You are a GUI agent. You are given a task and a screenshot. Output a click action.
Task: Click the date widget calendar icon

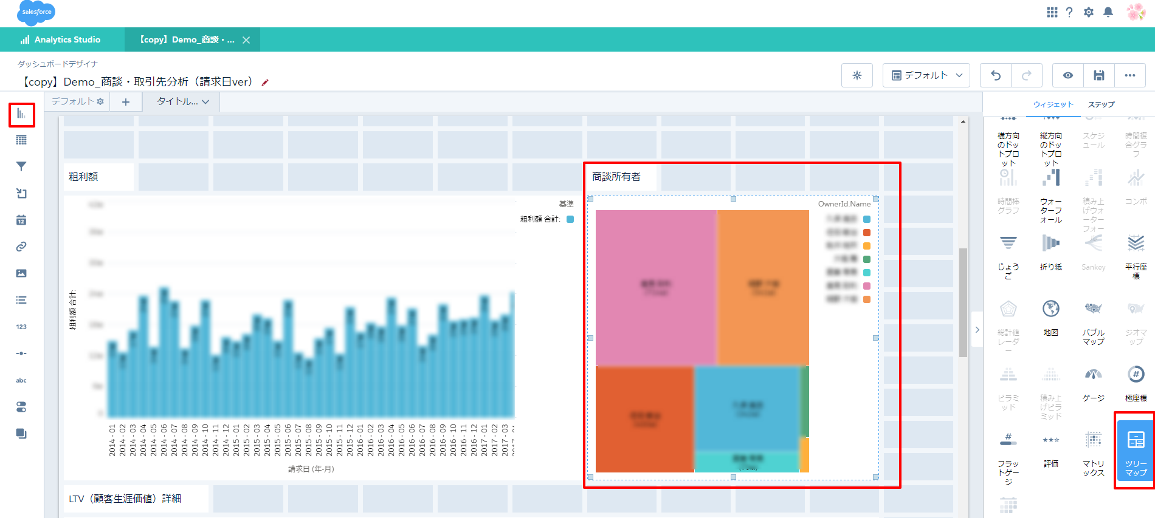point(21,220)
